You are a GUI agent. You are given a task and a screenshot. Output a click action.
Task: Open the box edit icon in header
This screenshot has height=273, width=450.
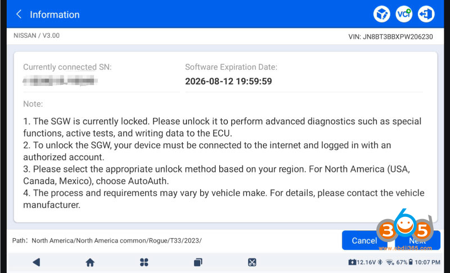point(382,13)
